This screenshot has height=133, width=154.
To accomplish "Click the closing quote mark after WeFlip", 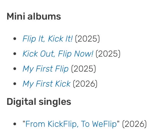I will (x=118, y=121).
